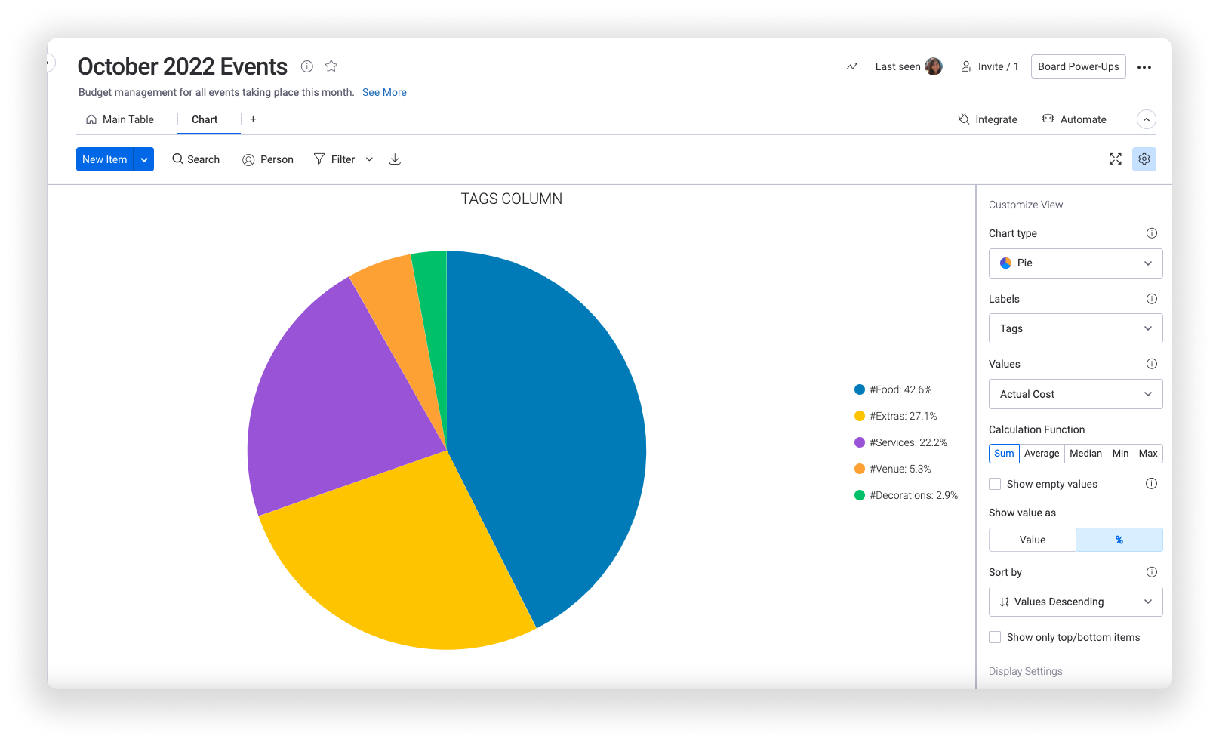Click the Invite / 1 button
This screenshot has width=1216, height=742.
point(990,66)
